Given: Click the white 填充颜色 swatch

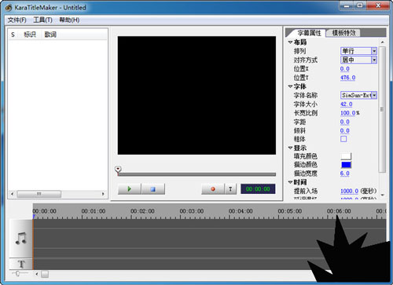Looking at the screenshot, I should tap(346, 156).
